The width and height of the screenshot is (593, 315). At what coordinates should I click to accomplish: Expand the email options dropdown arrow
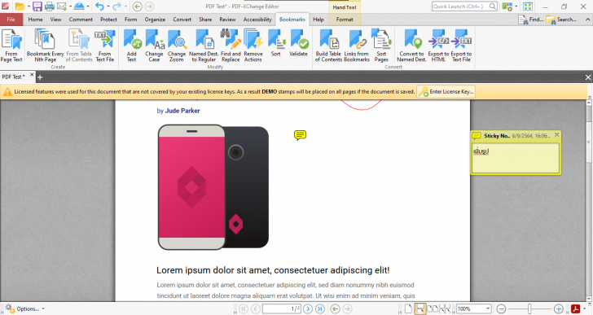(x=70, y=7)
